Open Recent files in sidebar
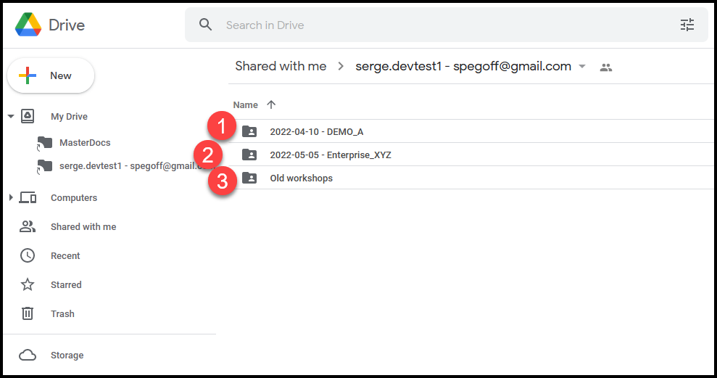Viewport: 717px width, 378px height. (65, 255)
